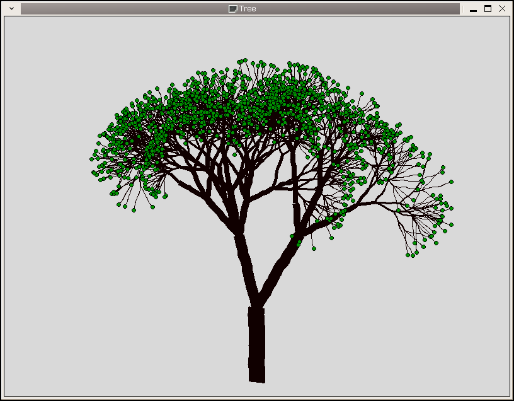Click the blank title bar left of Tree label

[126, 9]
